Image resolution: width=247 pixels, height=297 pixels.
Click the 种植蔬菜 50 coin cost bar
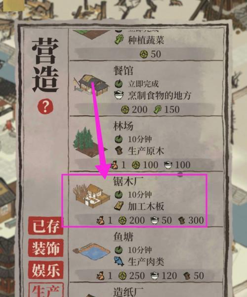coord(145,53)
